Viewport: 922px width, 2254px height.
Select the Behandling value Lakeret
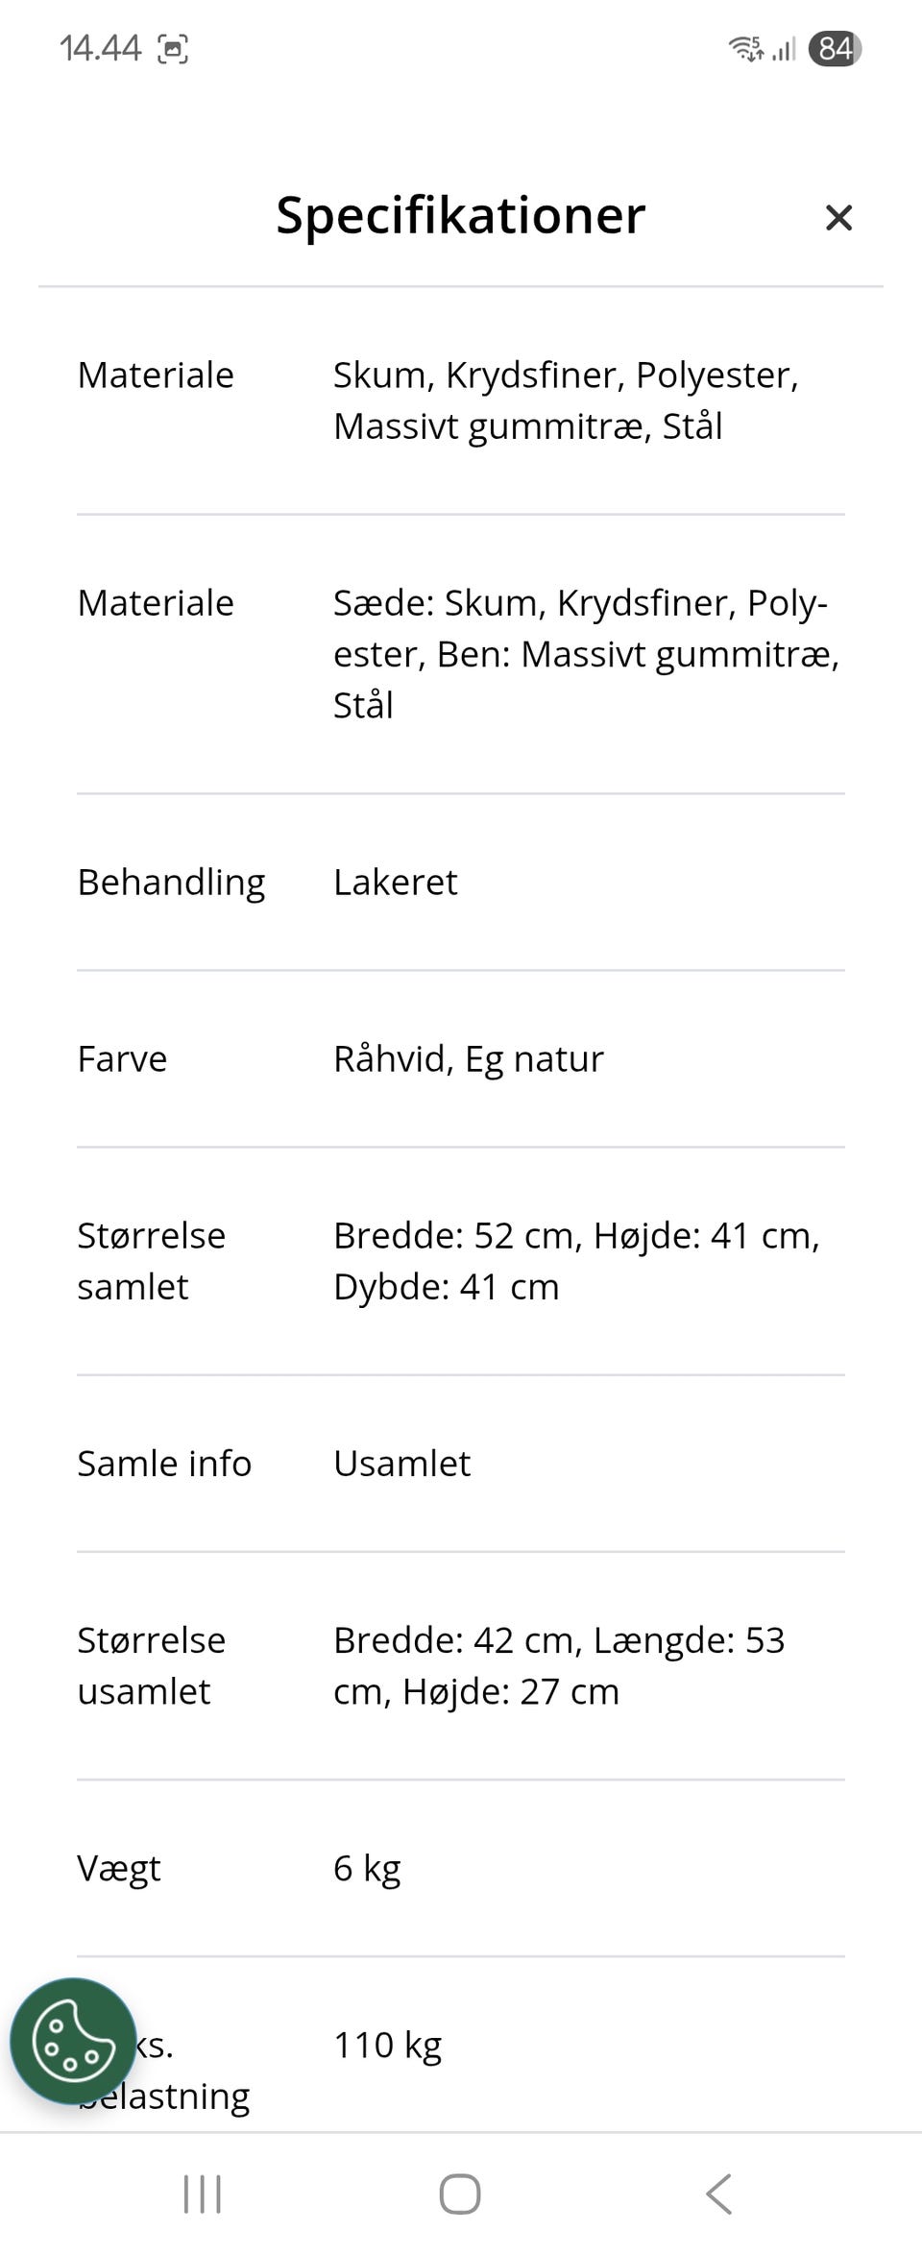click(x=396, y=882)
